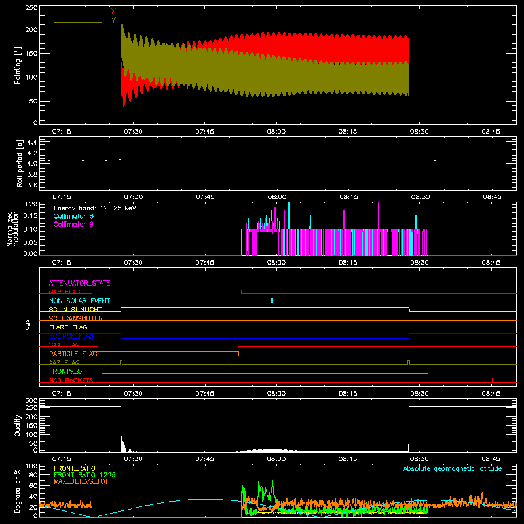Click the 0.20 tick on modulation axis

click(30, 204)
